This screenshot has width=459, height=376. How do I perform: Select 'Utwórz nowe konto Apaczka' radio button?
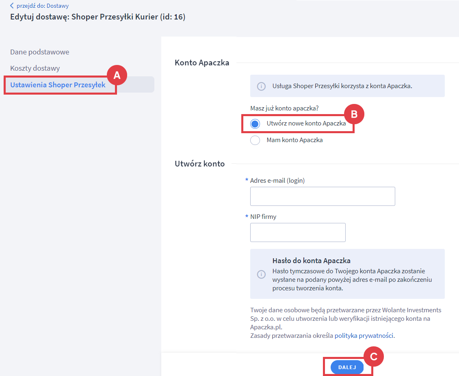255,124
